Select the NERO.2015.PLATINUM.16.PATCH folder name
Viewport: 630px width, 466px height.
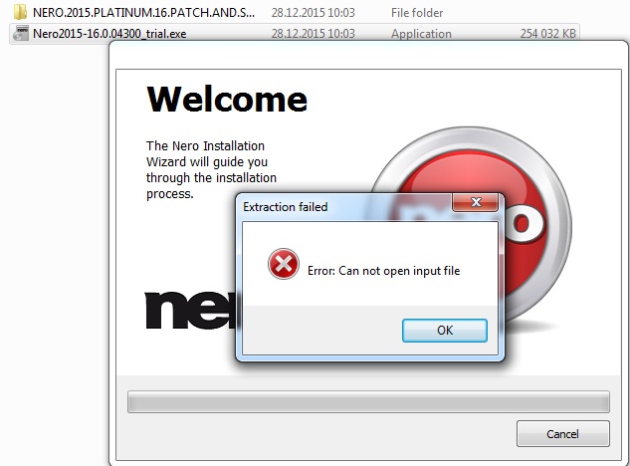point(143,13)
